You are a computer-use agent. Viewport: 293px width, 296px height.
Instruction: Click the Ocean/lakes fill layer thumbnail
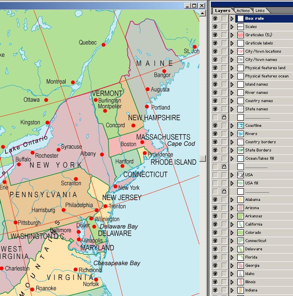[241, 158]
